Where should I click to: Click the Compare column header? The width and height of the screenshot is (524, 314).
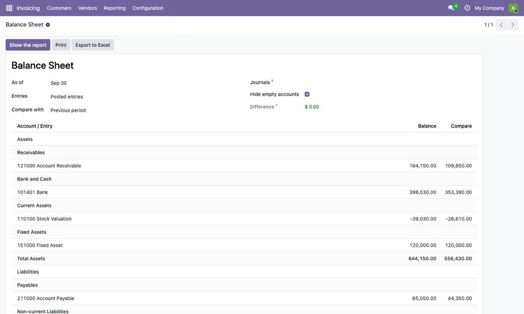(x=462, y=126)
